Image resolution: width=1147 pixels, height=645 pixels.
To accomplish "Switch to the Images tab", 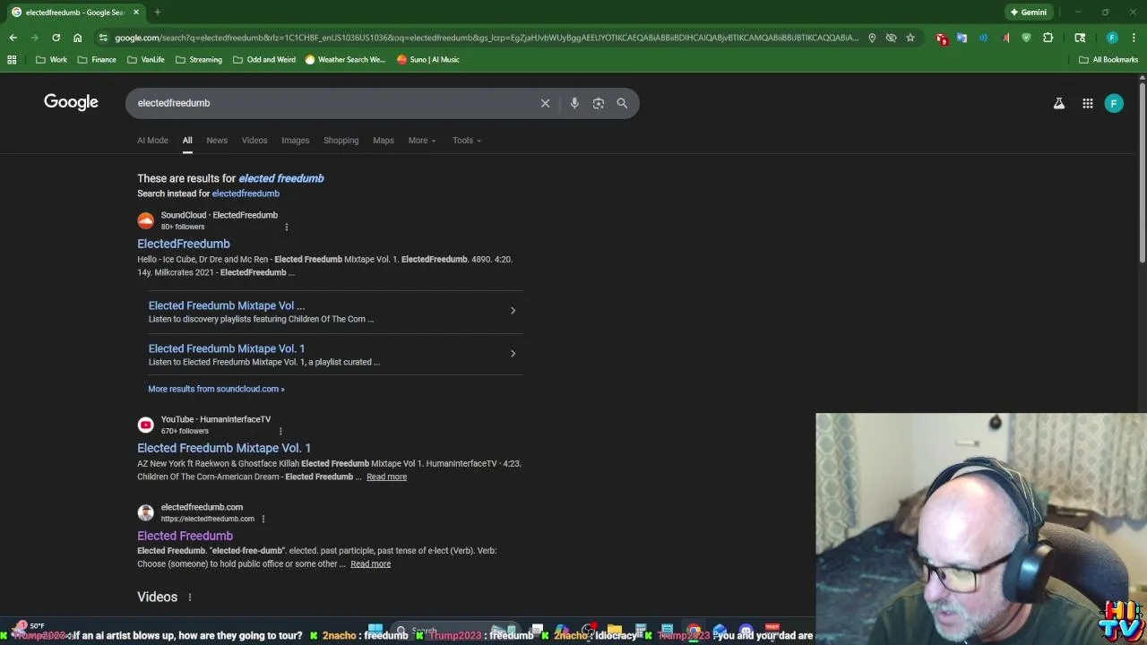I will [x=295, y=141].
